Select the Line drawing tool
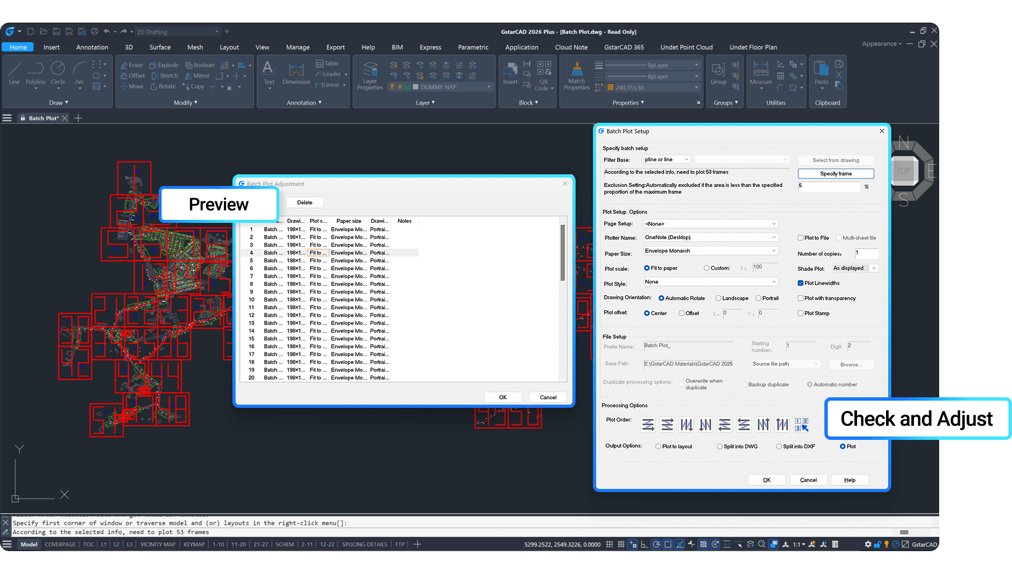 coord(14,74)
